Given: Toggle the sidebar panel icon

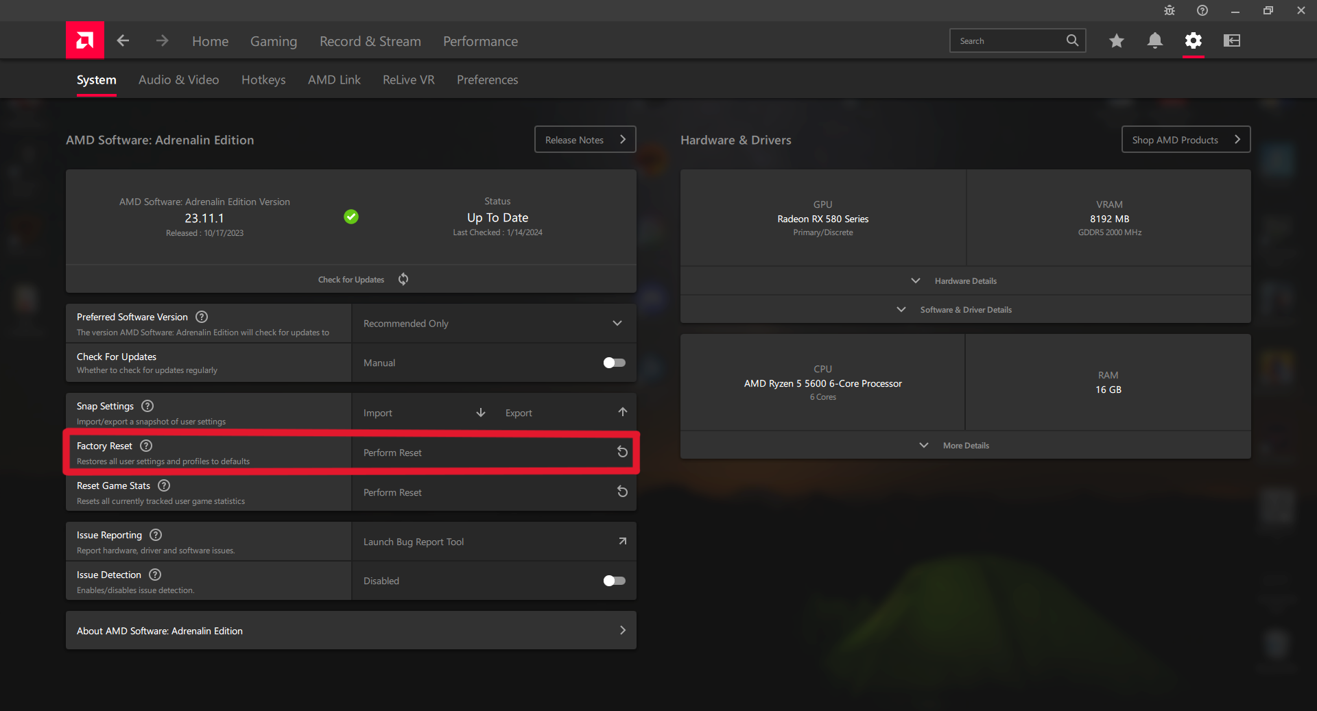Looking at the screenshot, I should pos(1232,40).
